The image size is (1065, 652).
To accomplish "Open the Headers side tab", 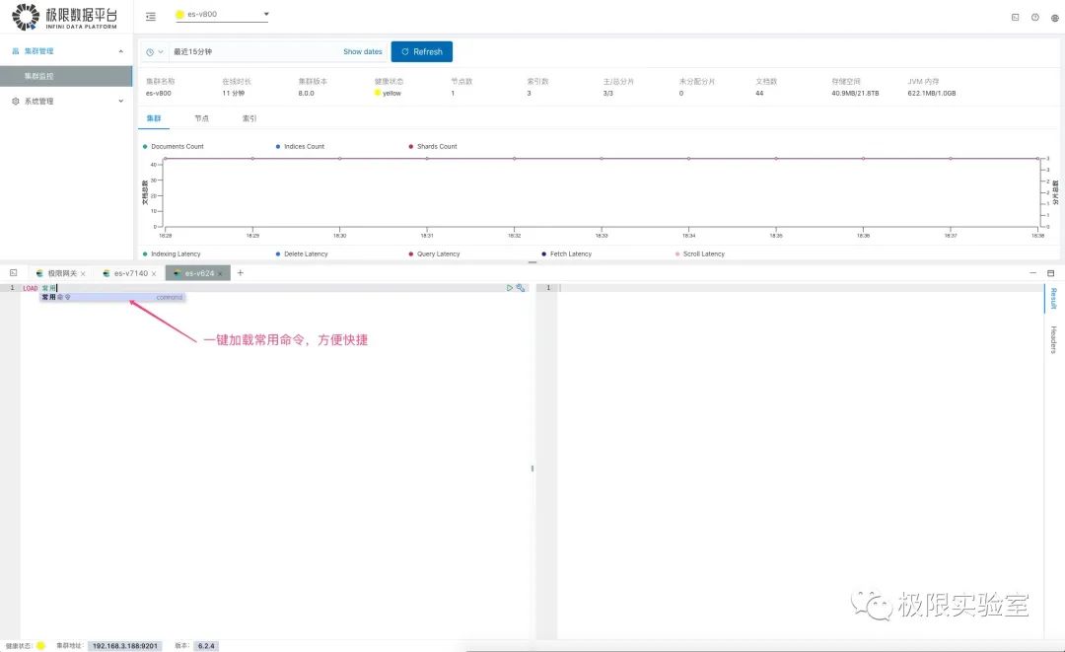I will pos(1053,339).
